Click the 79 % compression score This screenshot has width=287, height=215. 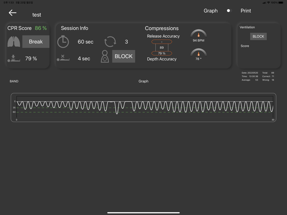pos(31,58)
